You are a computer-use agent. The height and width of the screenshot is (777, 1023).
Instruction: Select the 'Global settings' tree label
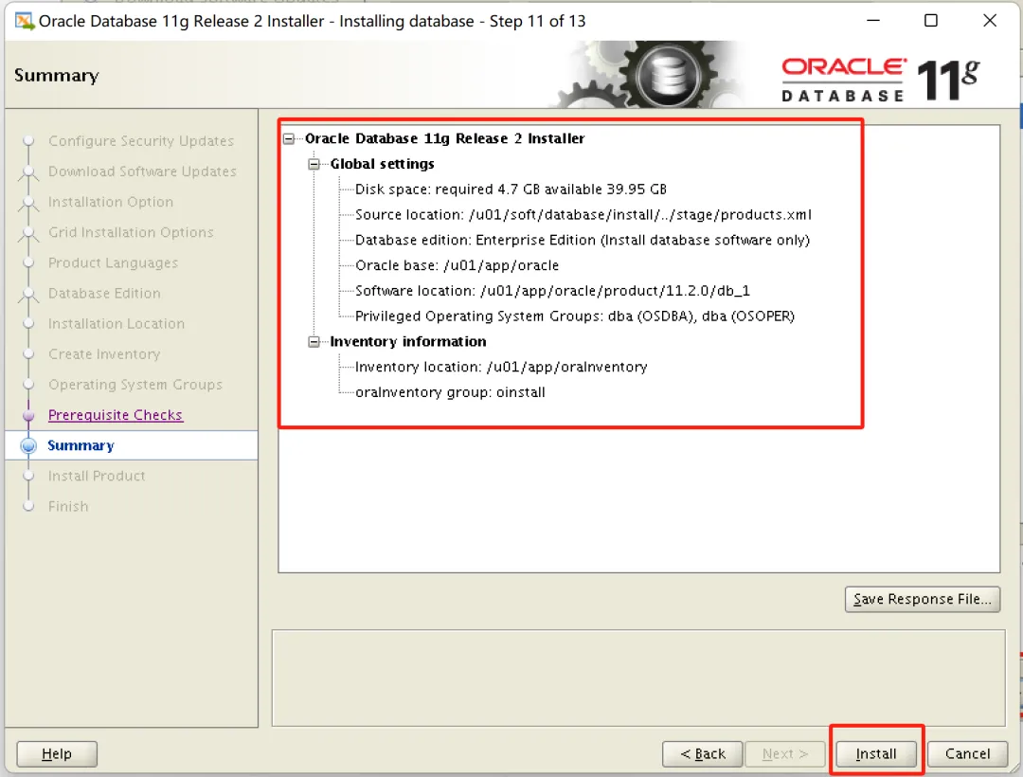pos(383,164)
